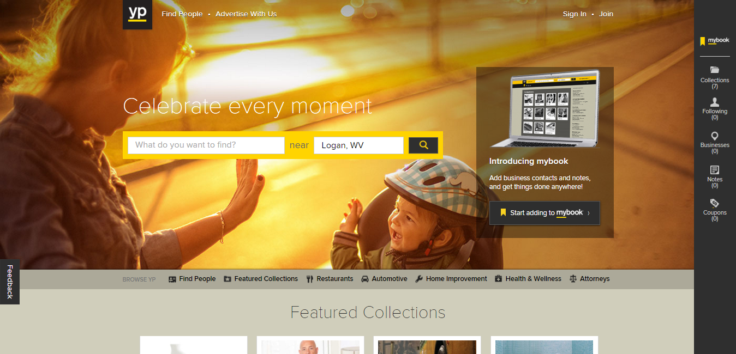
Task: Click the YP logo icon
Action: (137, 14)
